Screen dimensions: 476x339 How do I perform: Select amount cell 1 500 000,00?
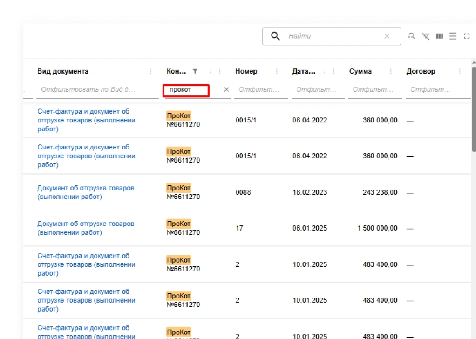click(x=377, y=228)
